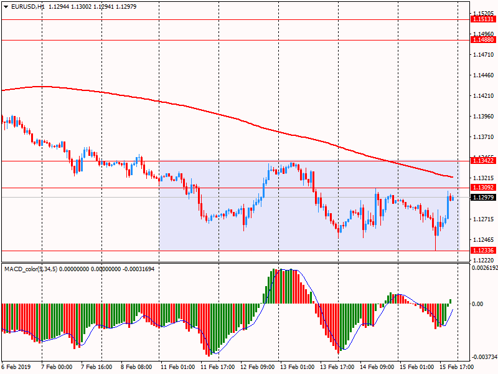The image size is (498, 374).
Task: Click the 7 Feb 00:00 time label
Action: point(57,367)
